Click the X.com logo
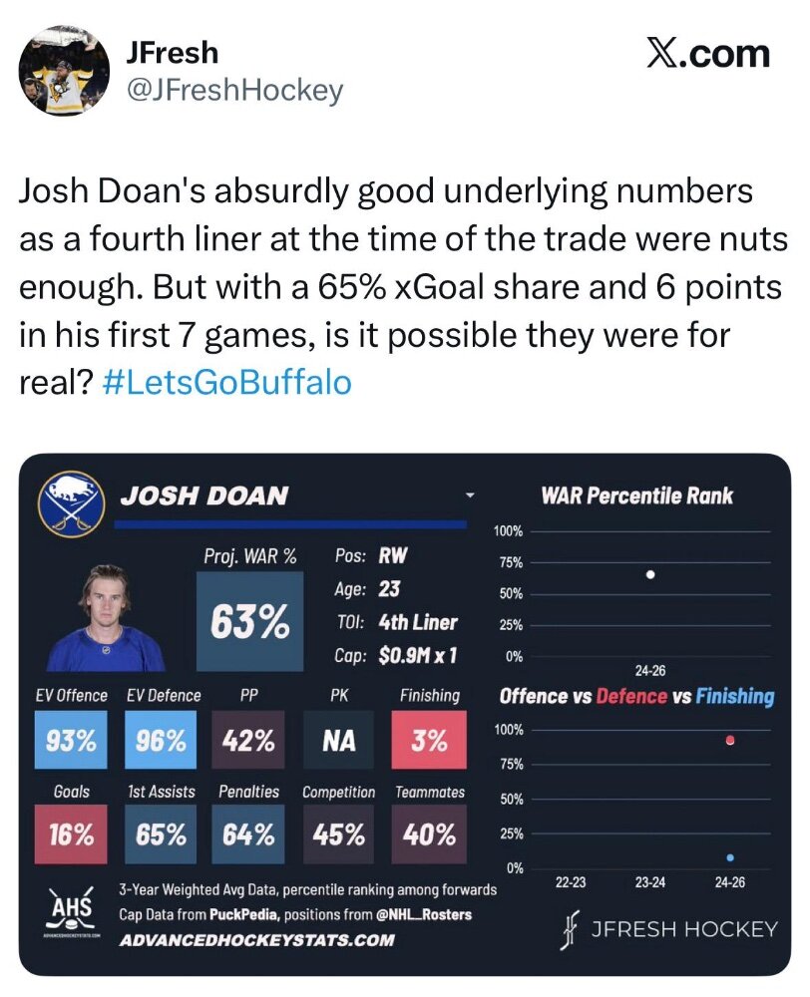Viewport: 810px width, 997px height. [708, 53]
